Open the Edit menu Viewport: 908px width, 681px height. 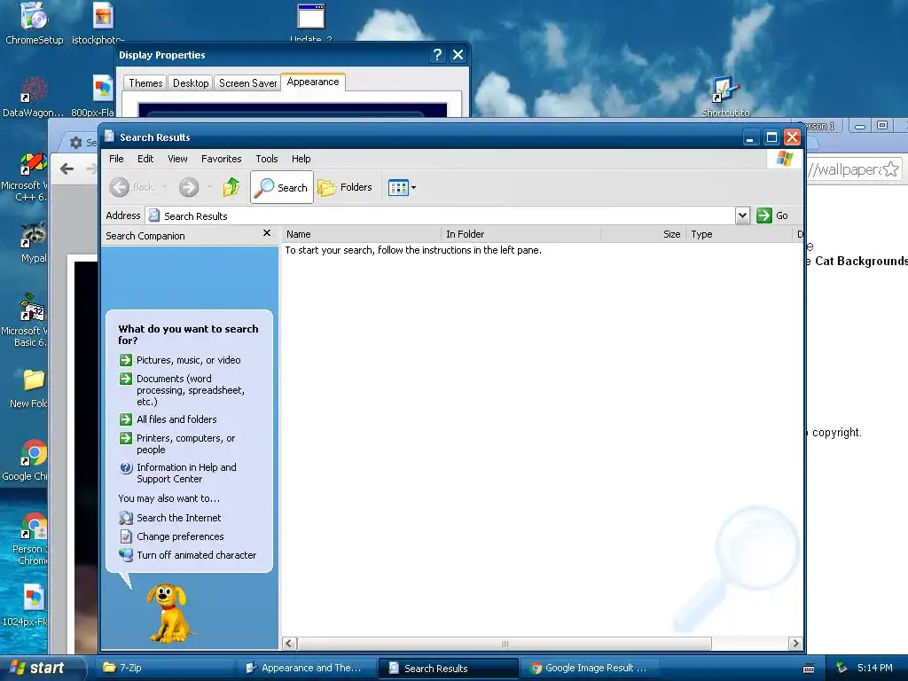[145, 159]
